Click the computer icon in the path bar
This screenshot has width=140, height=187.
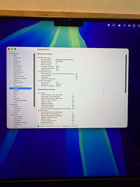click(x=38, y=126)
